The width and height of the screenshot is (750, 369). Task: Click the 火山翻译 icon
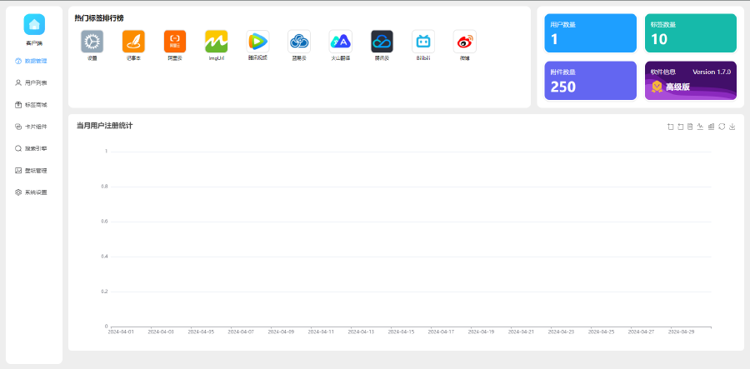pyautogui.click(x=341, y=41)
